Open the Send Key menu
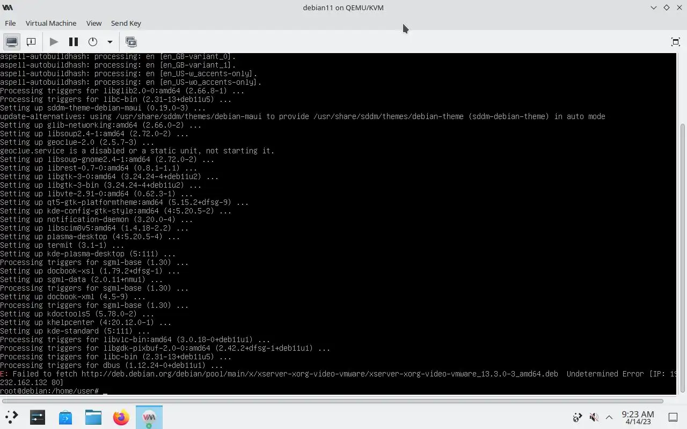 coord(126,23)
